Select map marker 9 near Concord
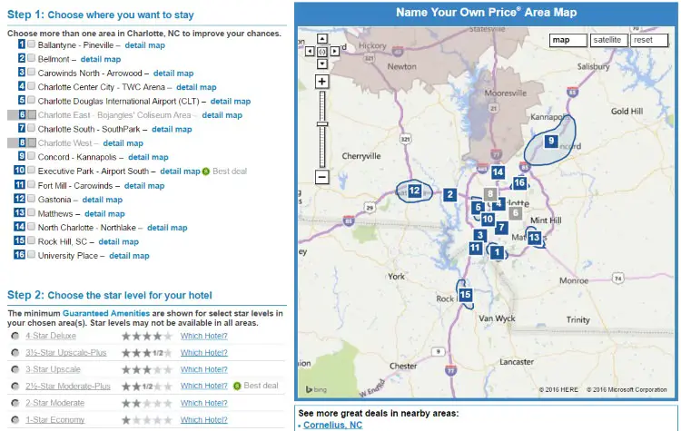This screenshot has width=681, height=431. click(x=551, y=141)
